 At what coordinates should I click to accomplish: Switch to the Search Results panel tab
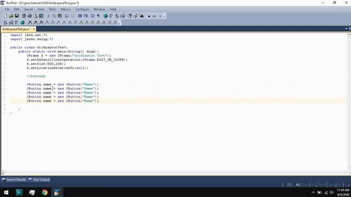pyautogui.click(x=14, y=179)
